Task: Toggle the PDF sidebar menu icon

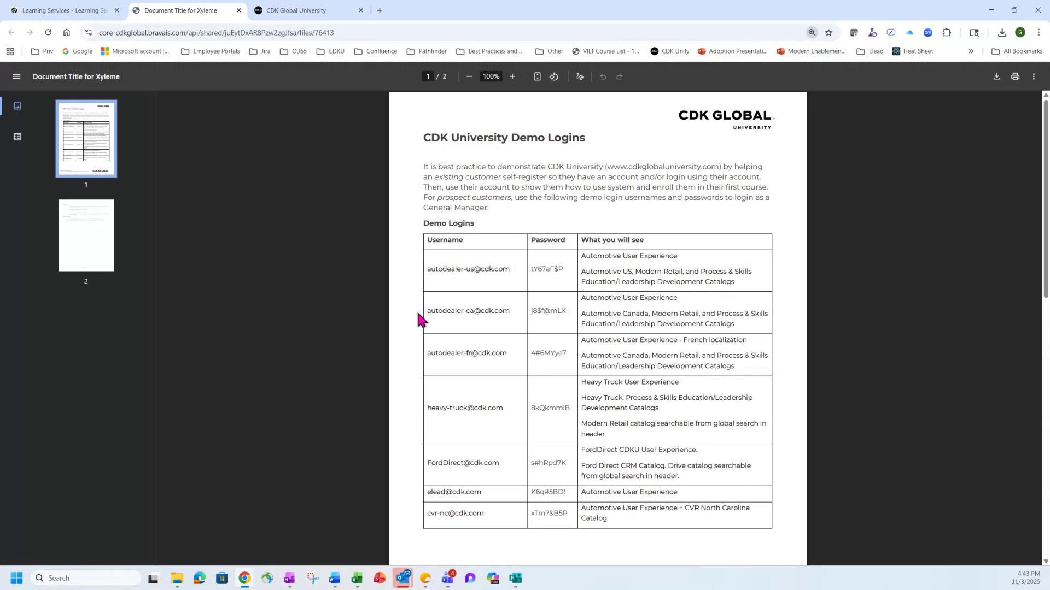Action: (16, 76)
